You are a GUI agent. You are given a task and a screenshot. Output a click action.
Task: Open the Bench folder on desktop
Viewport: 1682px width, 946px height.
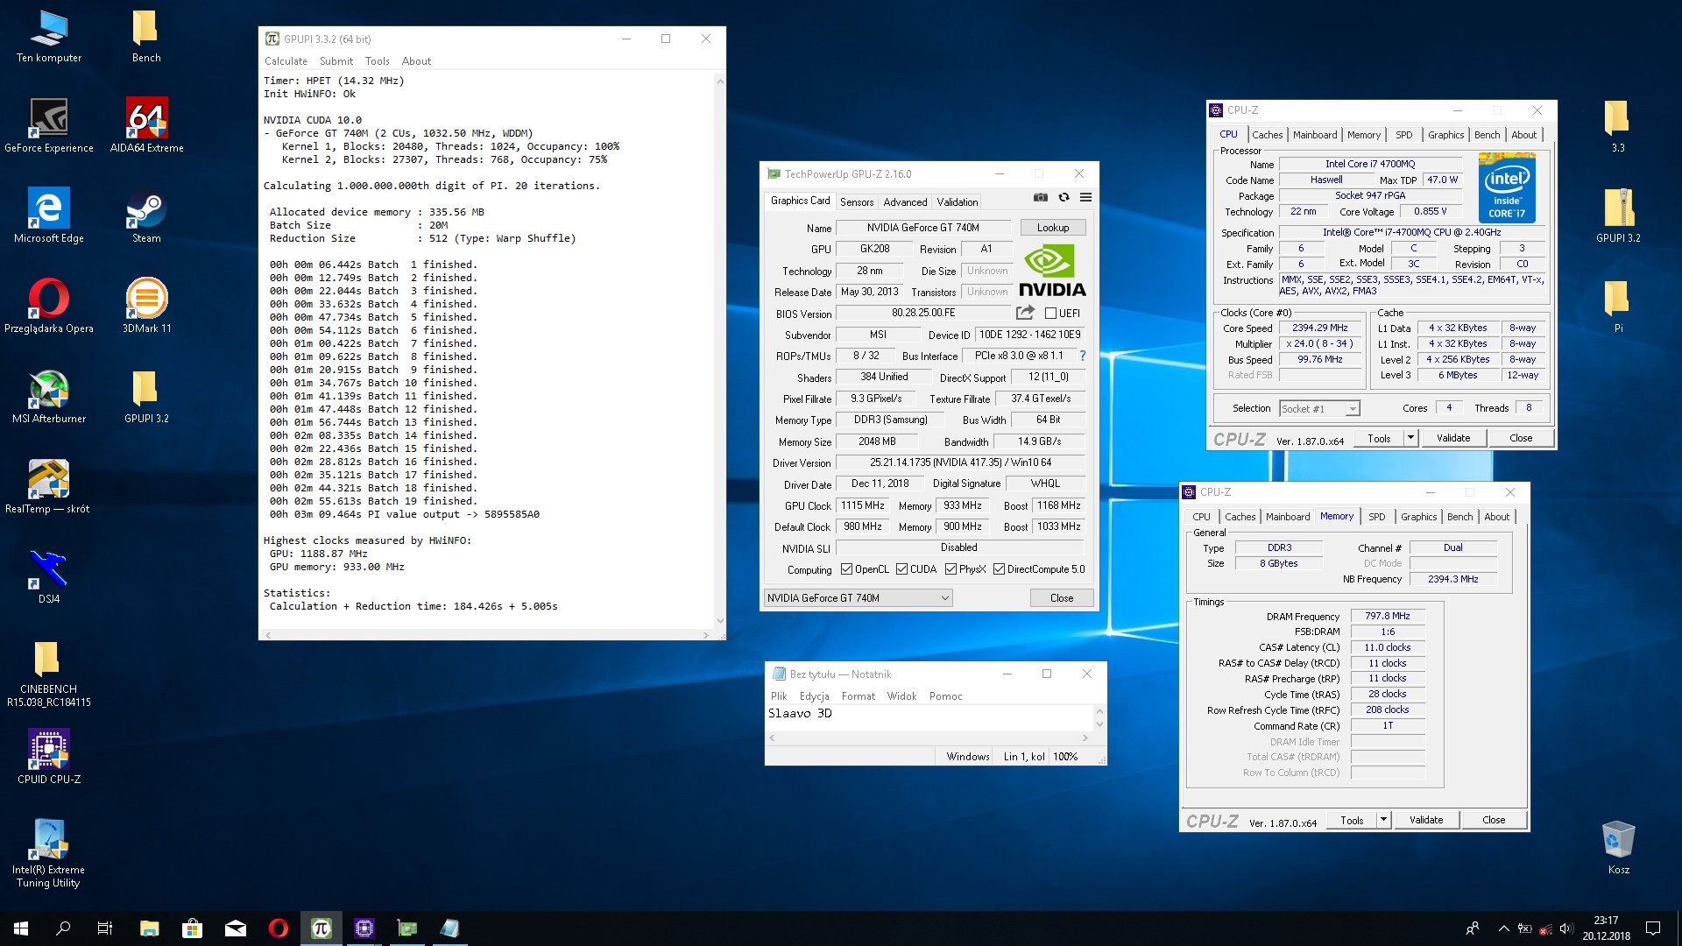[x=146, y=37]
